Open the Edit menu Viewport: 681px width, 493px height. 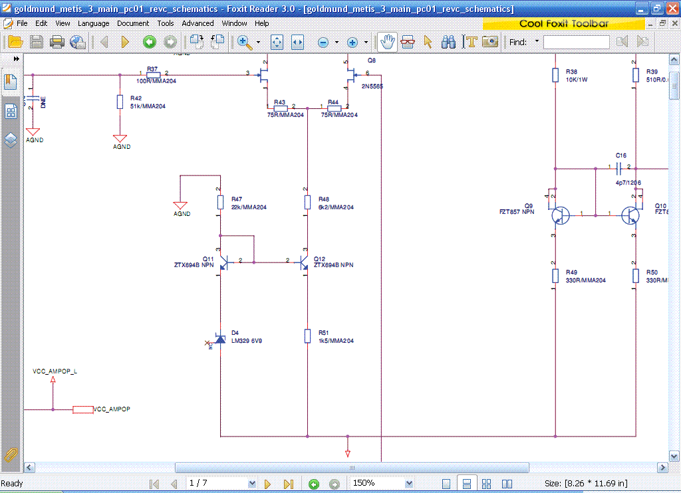[41, 23]
